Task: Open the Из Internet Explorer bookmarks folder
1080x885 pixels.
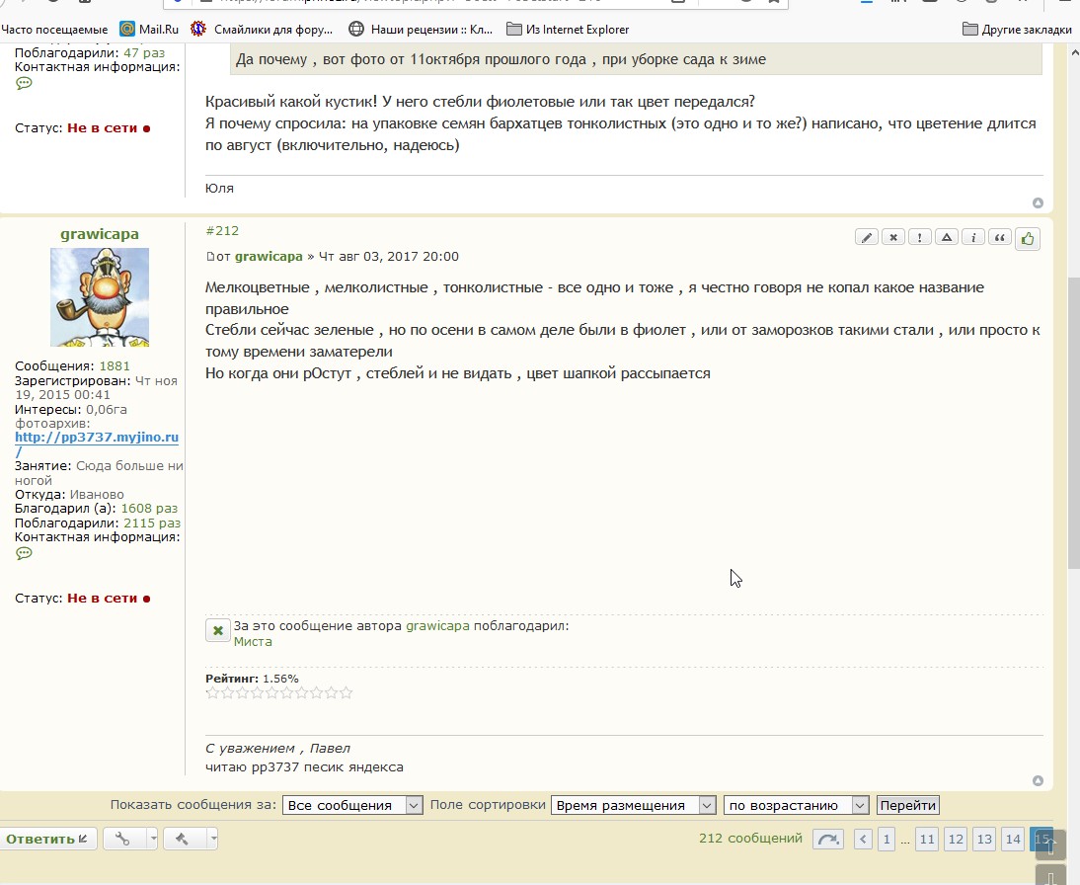Action: pos(568,29)
